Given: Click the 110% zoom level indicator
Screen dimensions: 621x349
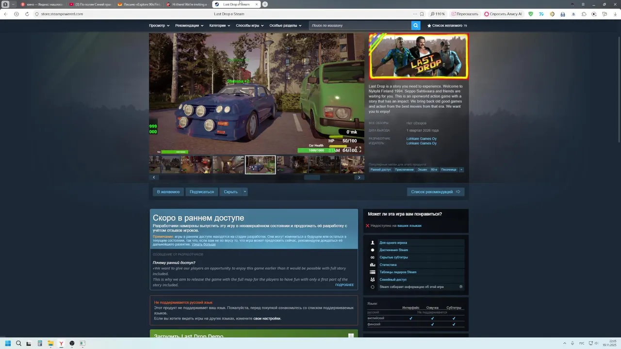Looking at the screenshot, I should (438, 14).
